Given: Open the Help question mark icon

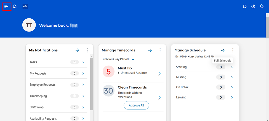Looking at the screenshot, I should click(x=253, y=7).
